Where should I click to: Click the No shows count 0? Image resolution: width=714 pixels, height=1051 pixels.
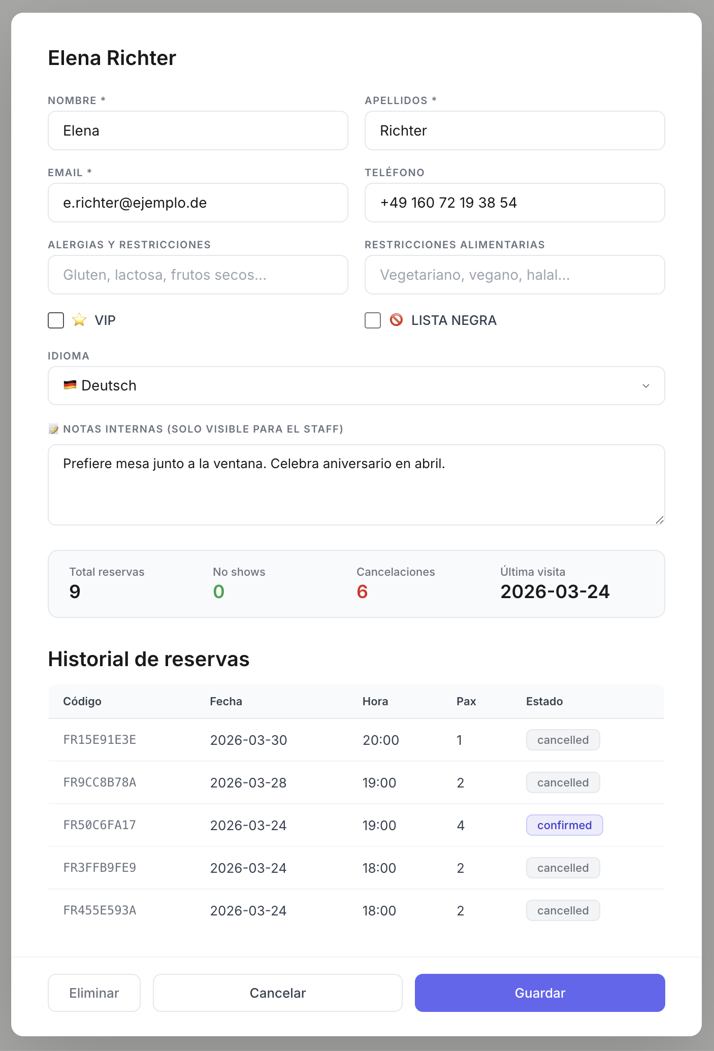pos(219,592)
